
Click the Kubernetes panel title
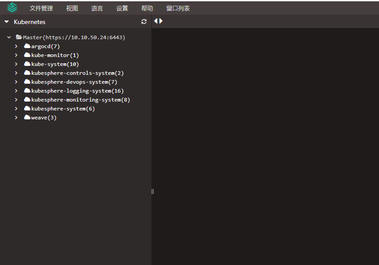(x=29, y=22)
